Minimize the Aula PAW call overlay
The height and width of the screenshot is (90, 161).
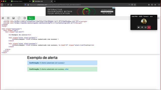[155, 16]
